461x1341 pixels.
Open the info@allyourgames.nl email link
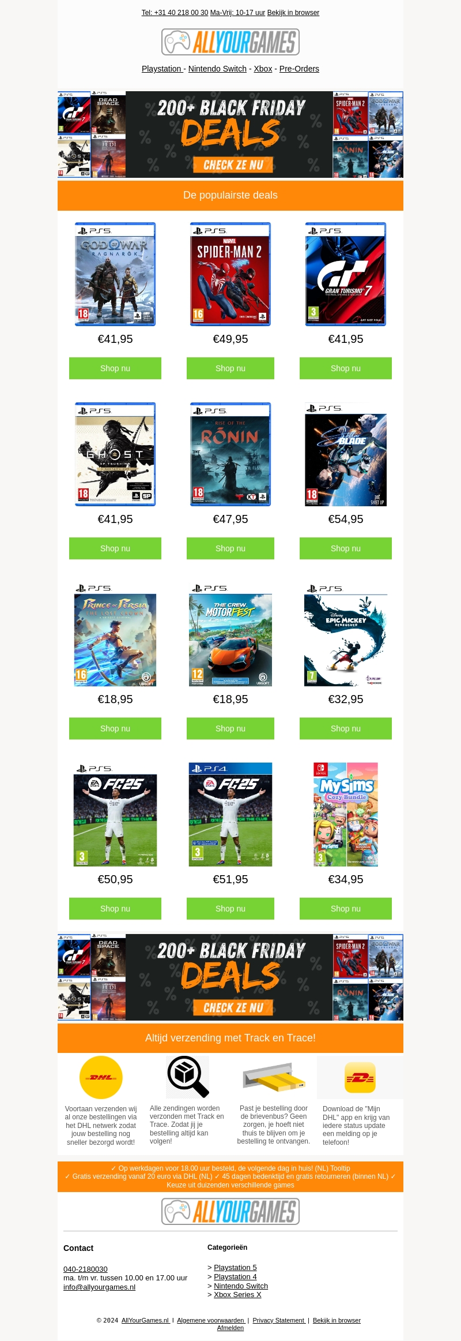point(99,1287)
